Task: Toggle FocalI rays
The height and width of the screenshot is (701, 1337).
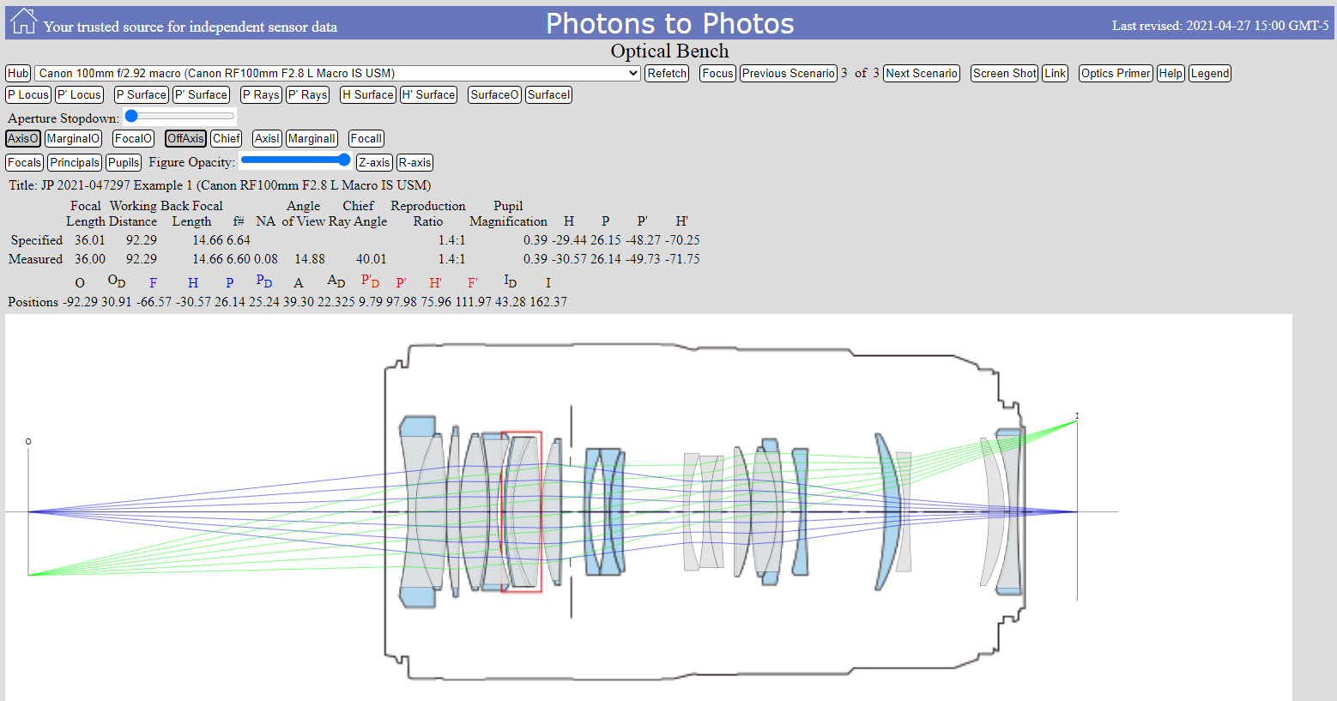Action: [x=366, y=139]
